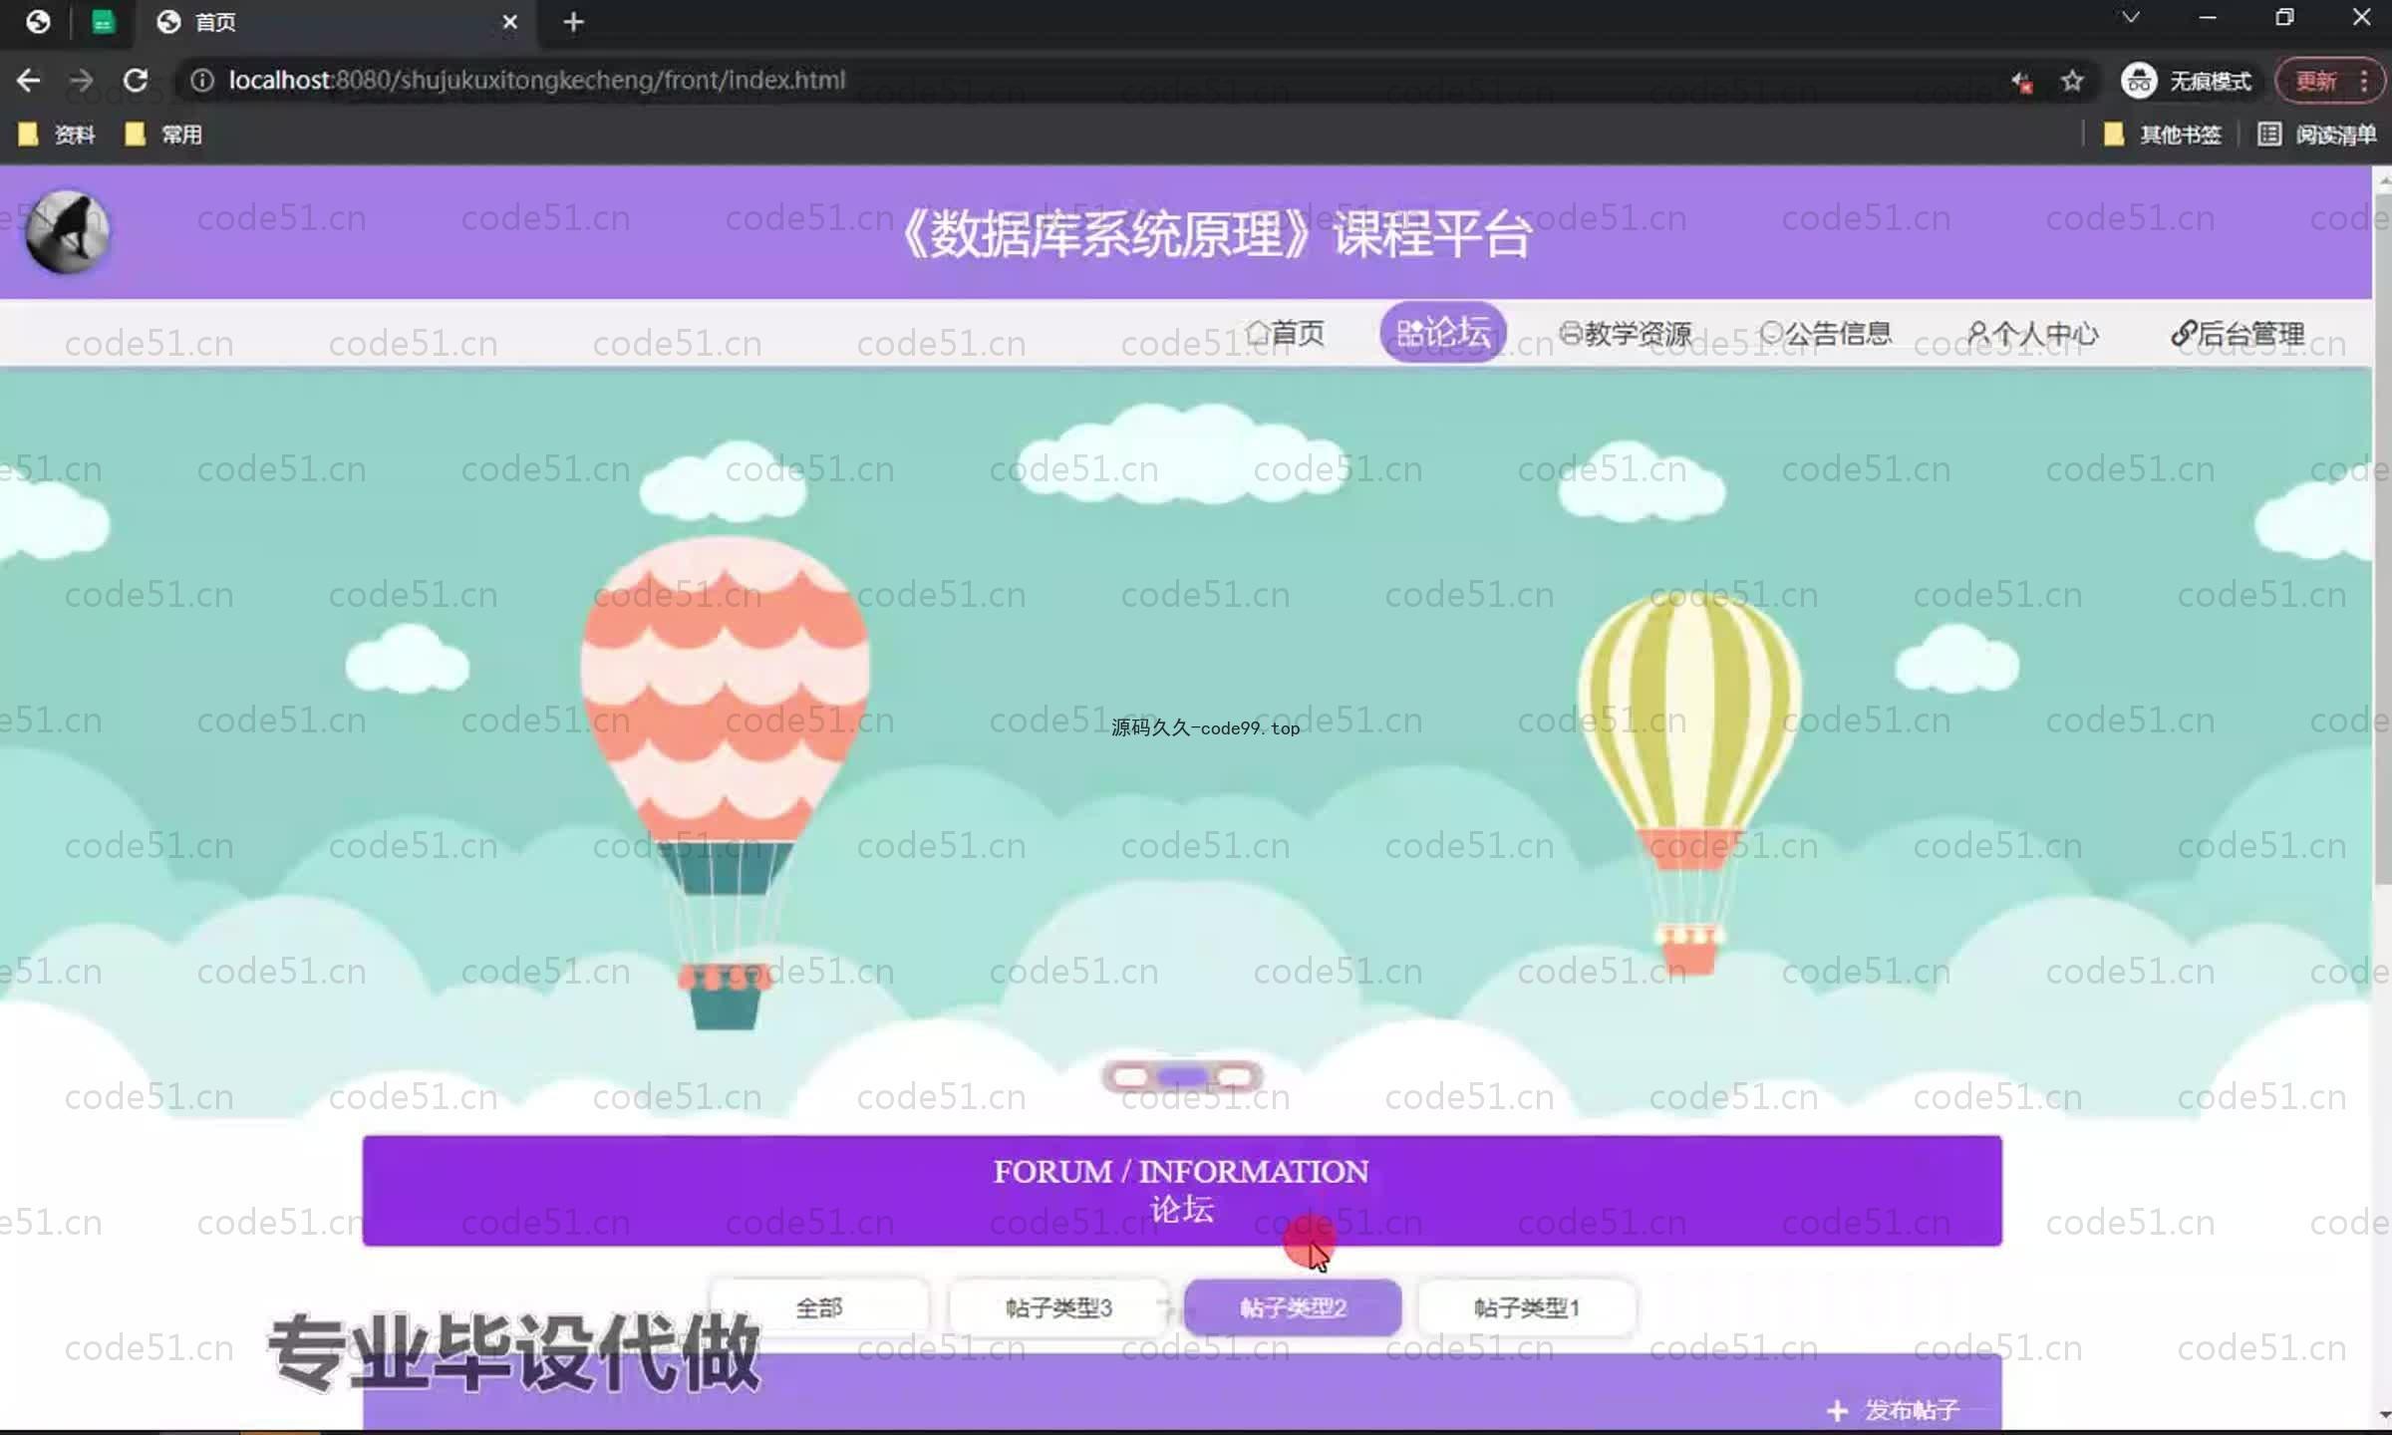Open the Chrome three-dot menu
The height and width of the screenshot is (1435, 2392).
click(x=2364, y=81)
